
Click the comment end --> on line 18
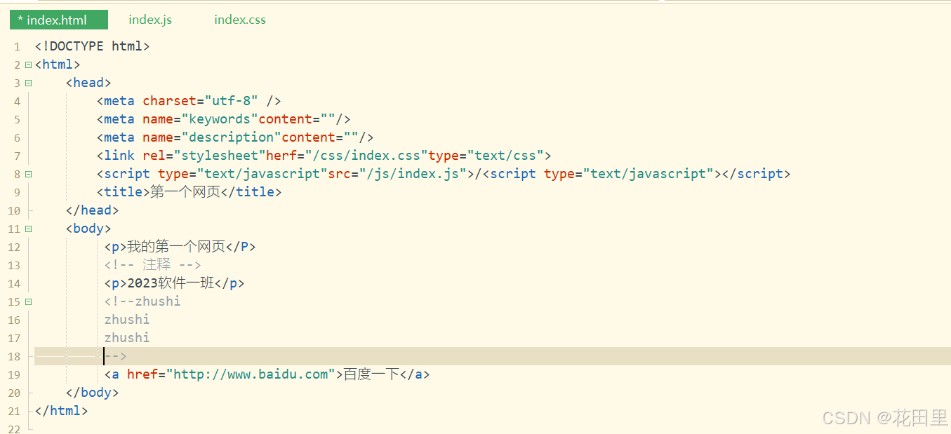tap(116, 356)
